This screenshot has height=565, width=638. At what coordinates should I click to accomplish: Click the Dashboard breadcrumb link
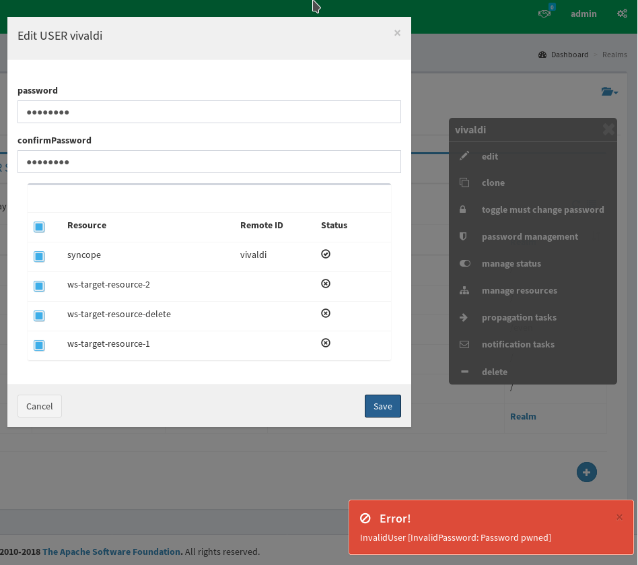coord(569,55)
